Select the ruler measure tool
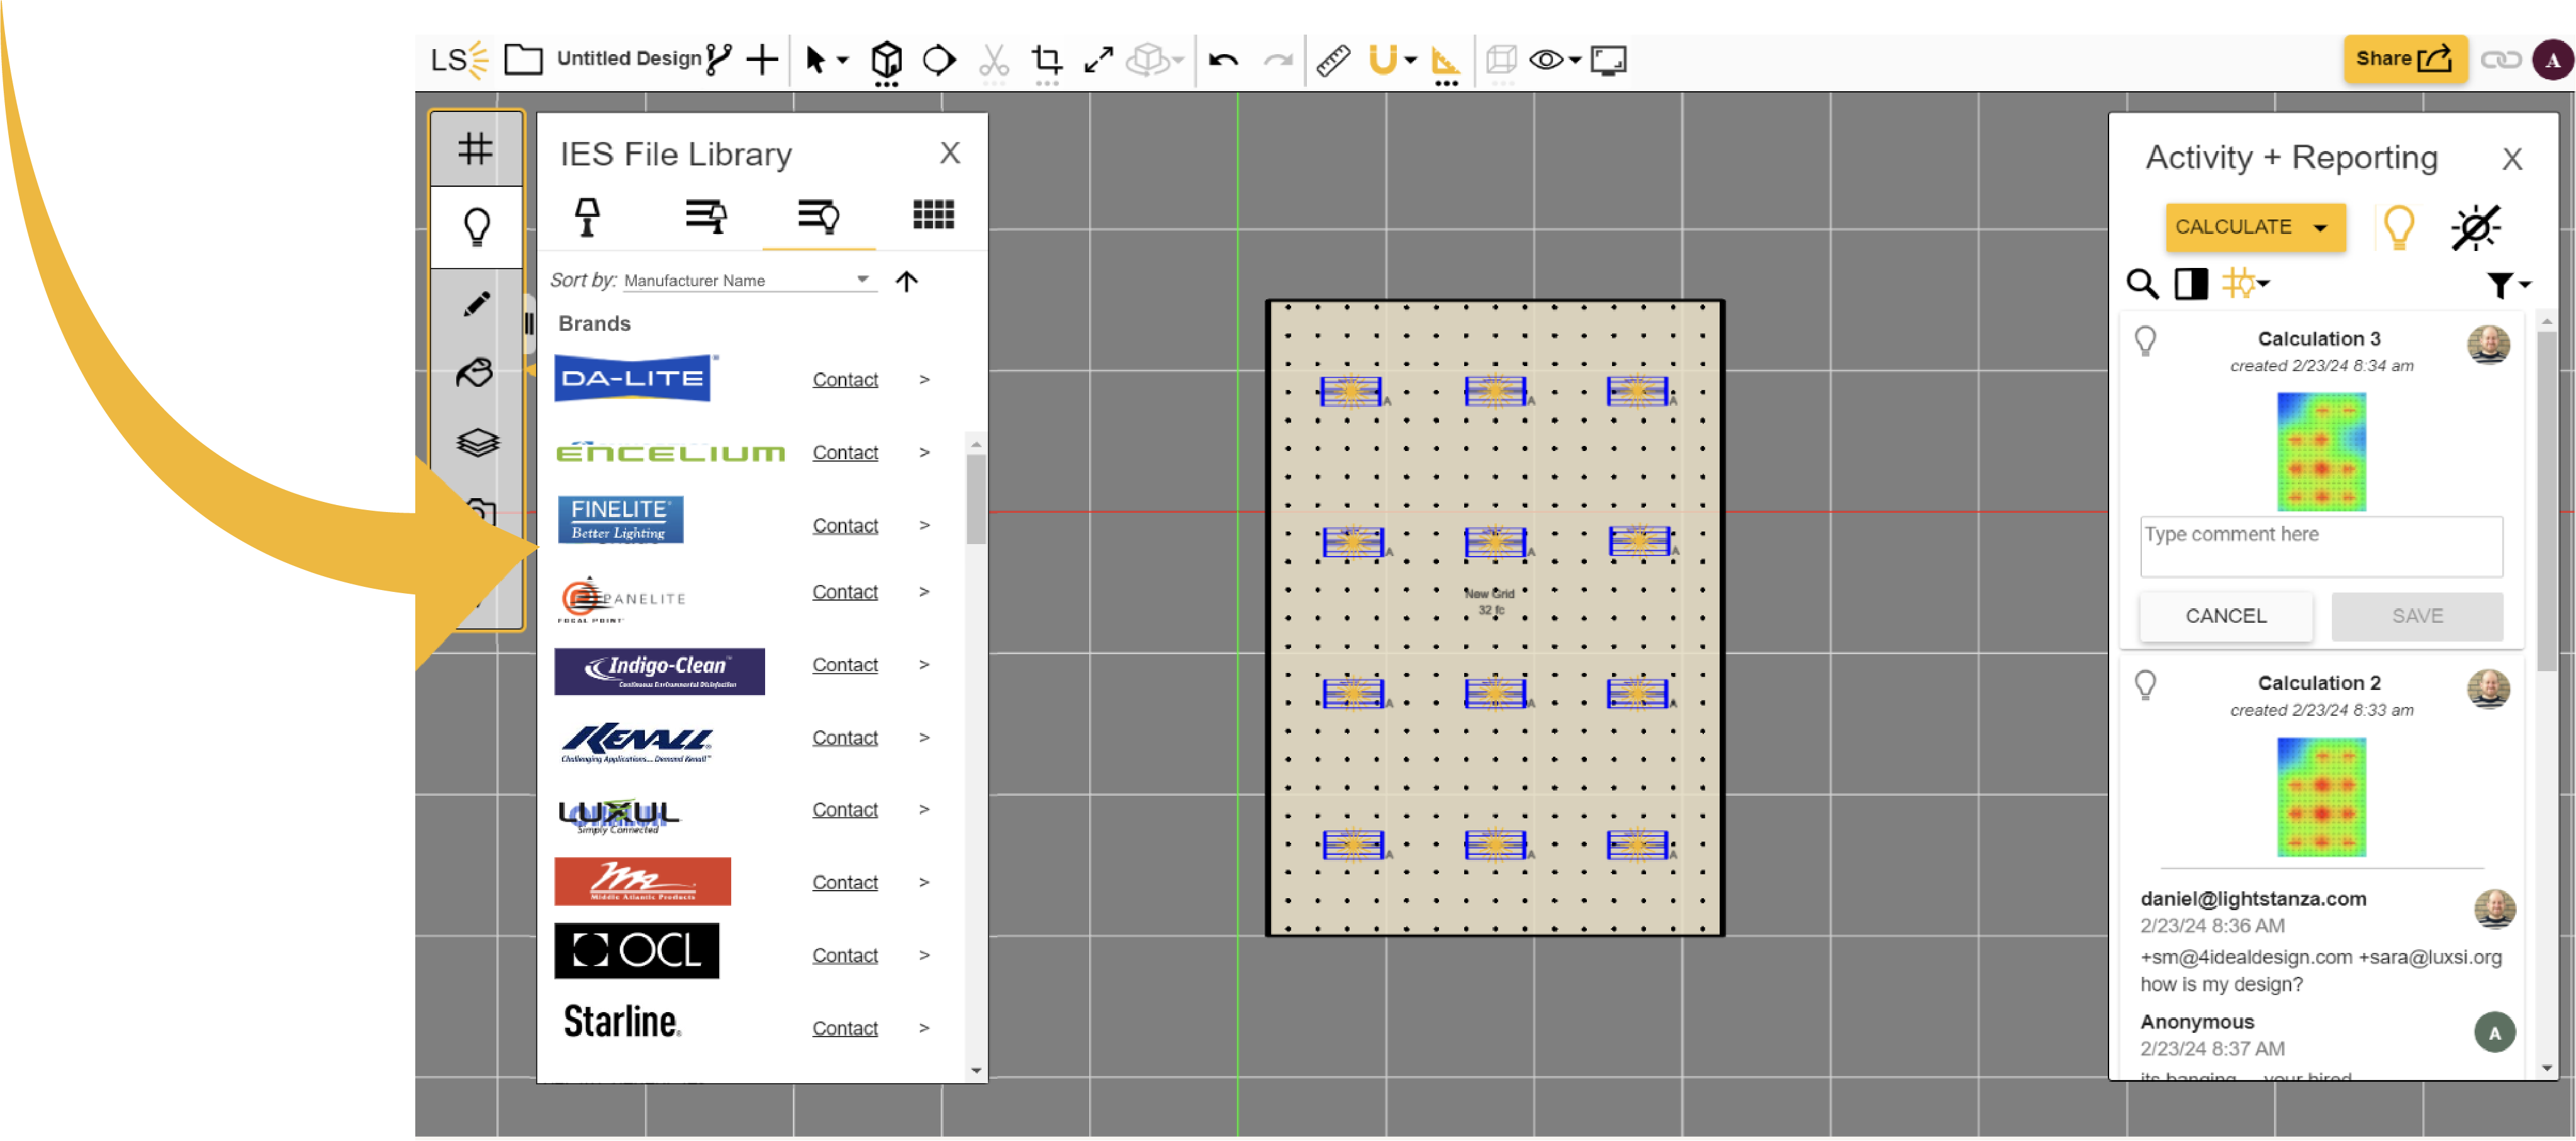Viewport: 2576px width, 1141px height. click(x=1333, y=60)
